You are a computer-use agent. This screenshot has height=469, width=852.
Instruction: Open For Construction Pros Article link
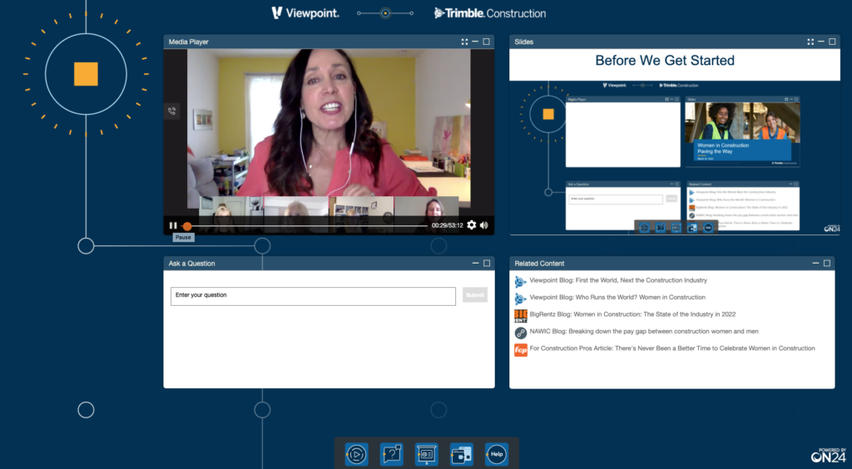pos(672,348)
